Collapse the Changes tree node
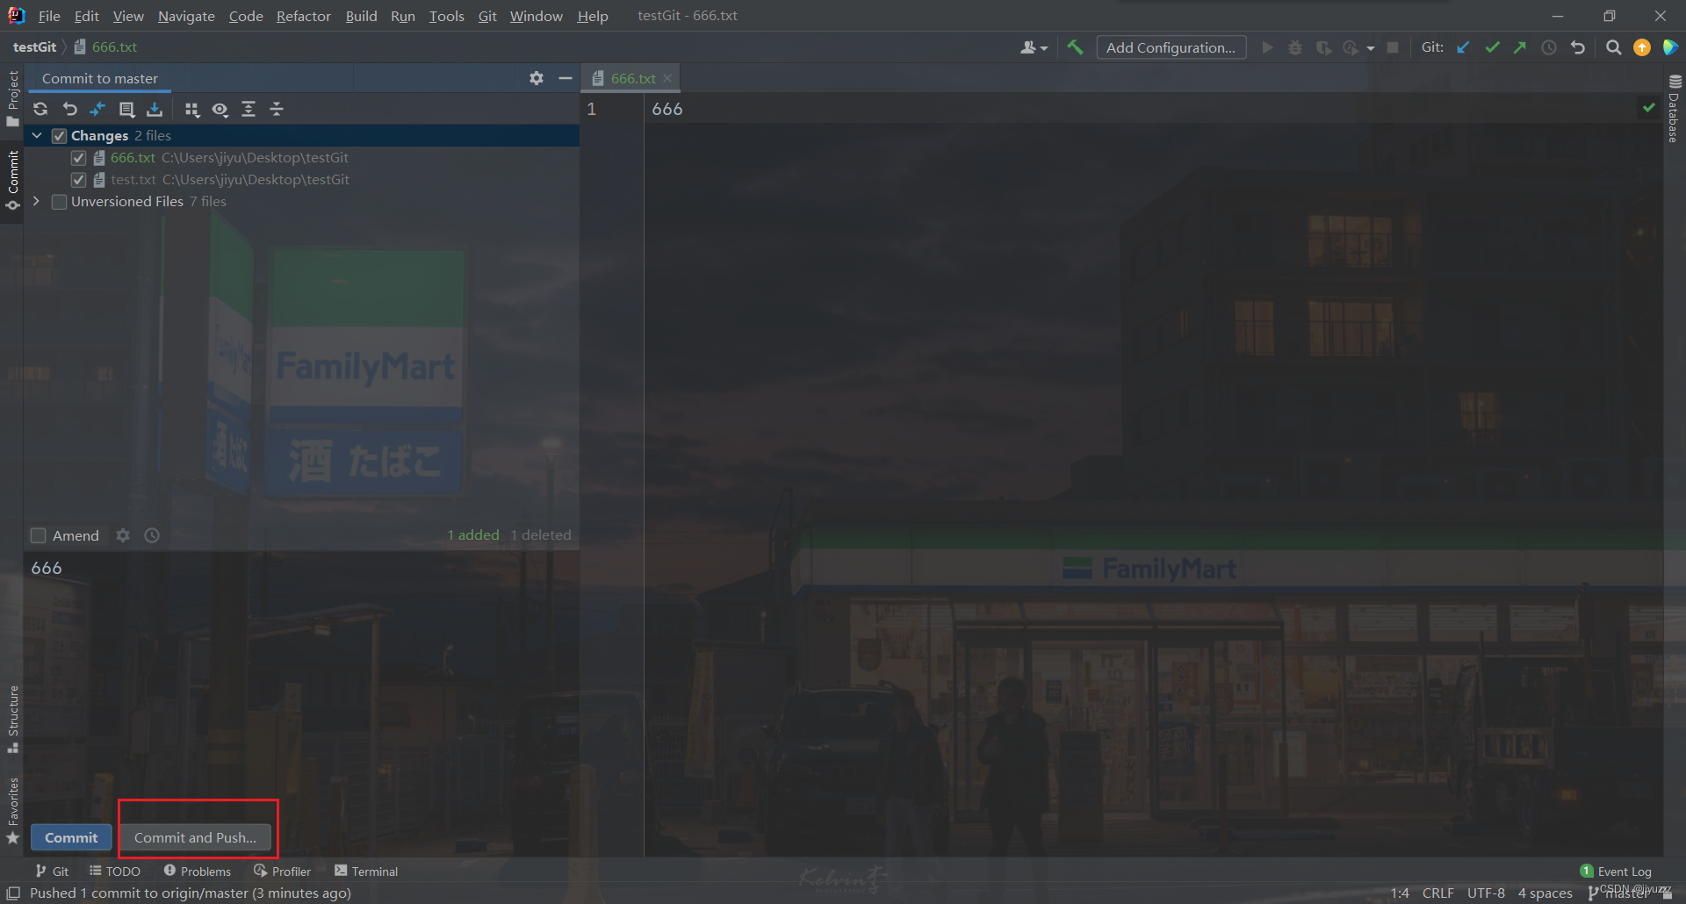 [37, 135]
